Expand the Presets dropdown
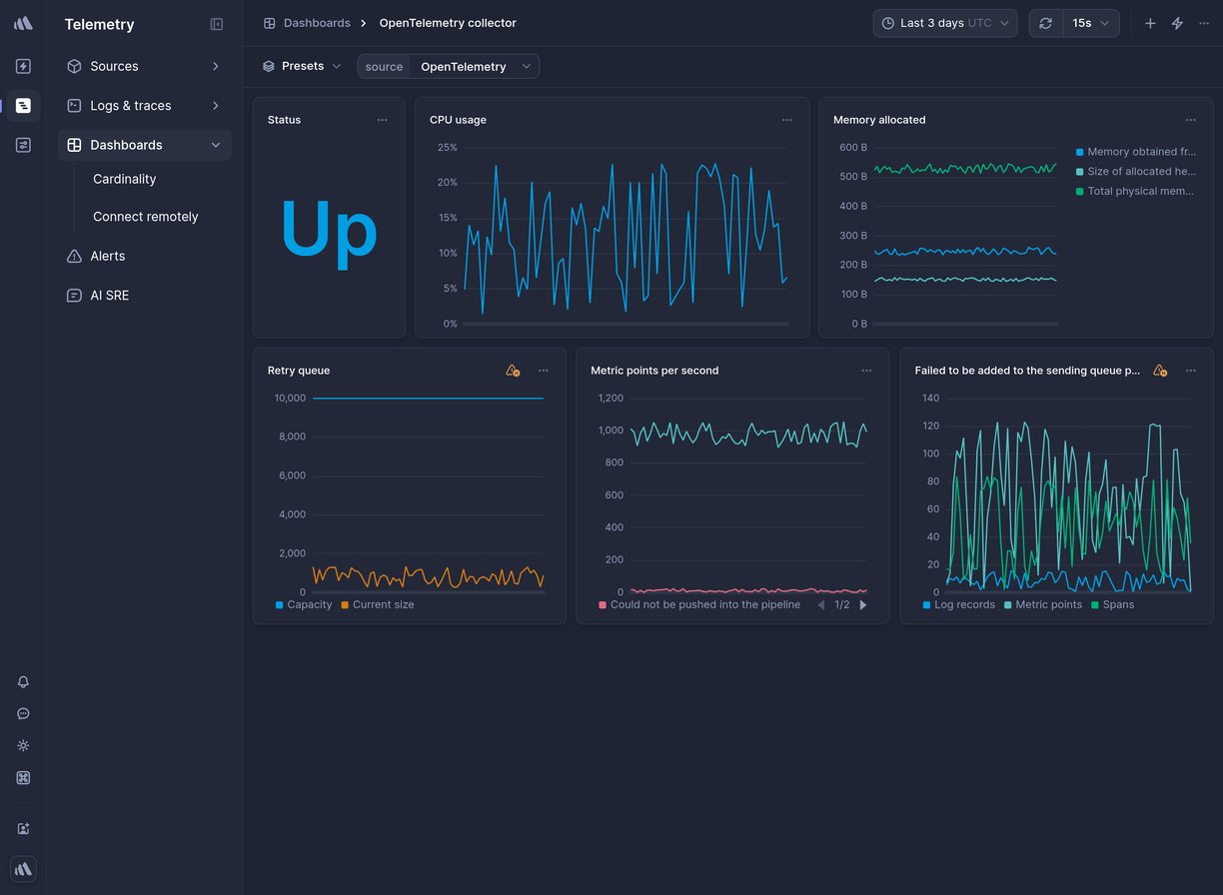 (x=302, y=66)
